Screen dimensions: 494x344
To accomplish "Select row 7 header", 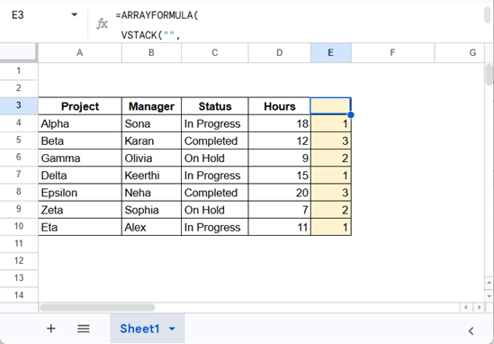I will coord(19,175).
